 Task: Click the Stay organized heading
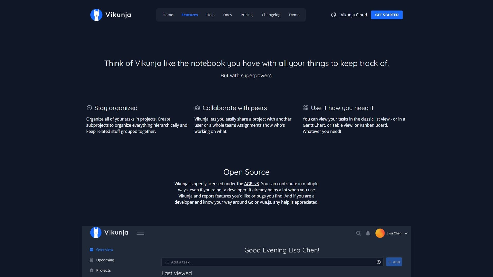116,108
